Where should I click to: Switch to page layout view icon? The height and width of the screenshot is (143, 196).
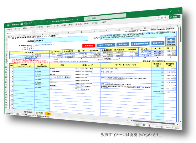pyautogui.click(x=144, y=125)
